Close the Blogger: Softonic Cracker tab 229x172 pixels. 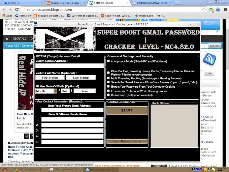tap(85, 3)
